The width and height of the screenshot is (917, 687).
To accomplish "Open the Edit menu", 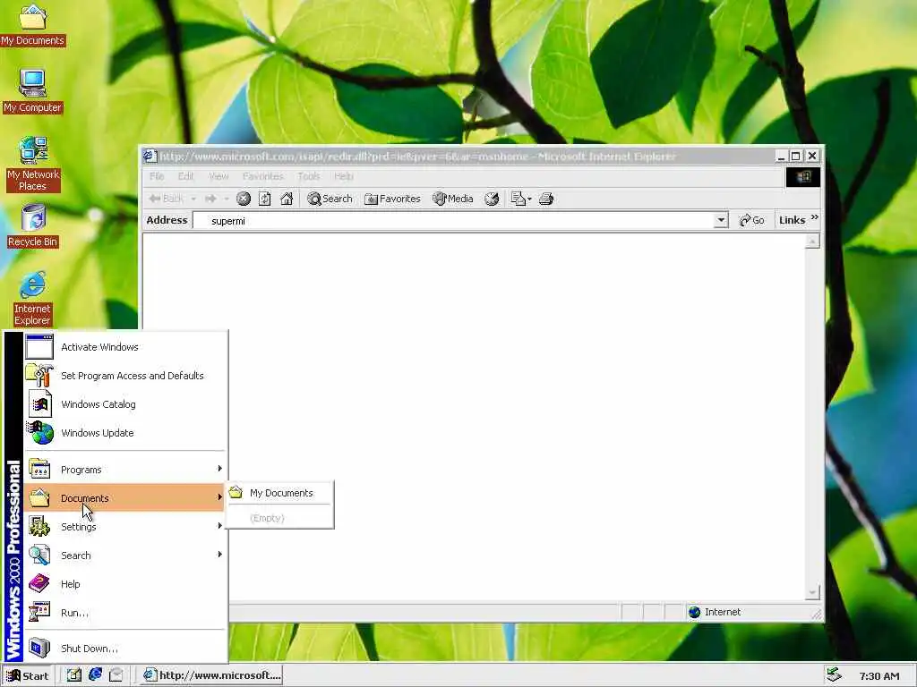I will click(x=186, y=176).
